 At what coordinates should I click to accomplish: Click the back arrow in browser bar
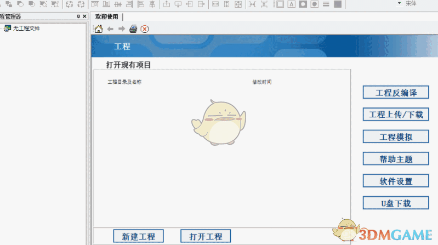[110, 29]
